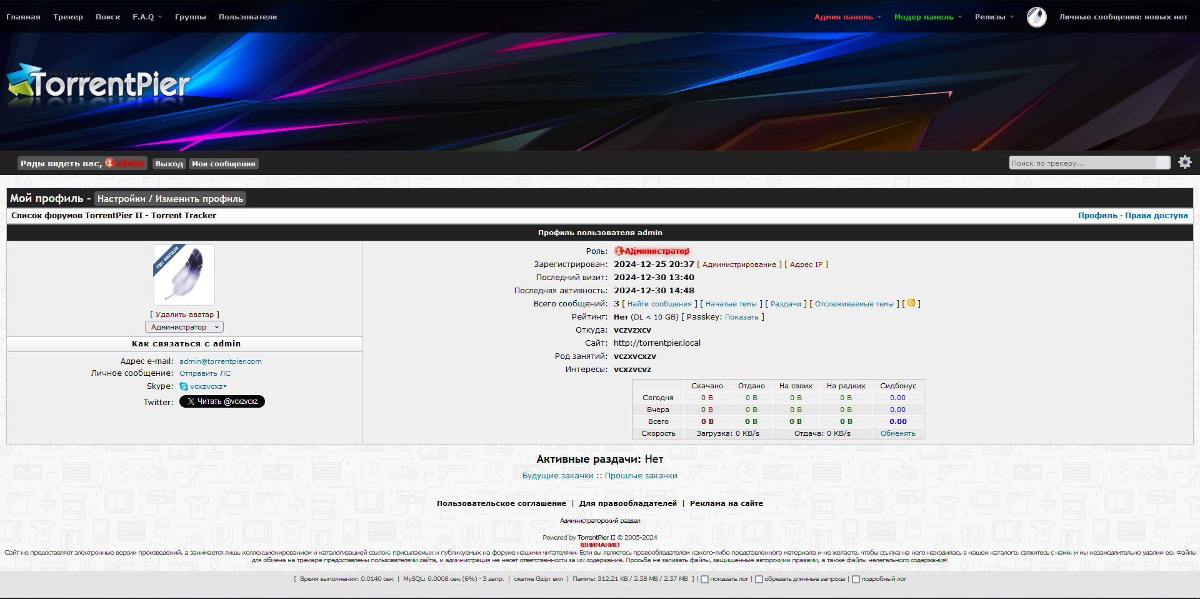Click the RSS feed icon

(x=911, y=303)
